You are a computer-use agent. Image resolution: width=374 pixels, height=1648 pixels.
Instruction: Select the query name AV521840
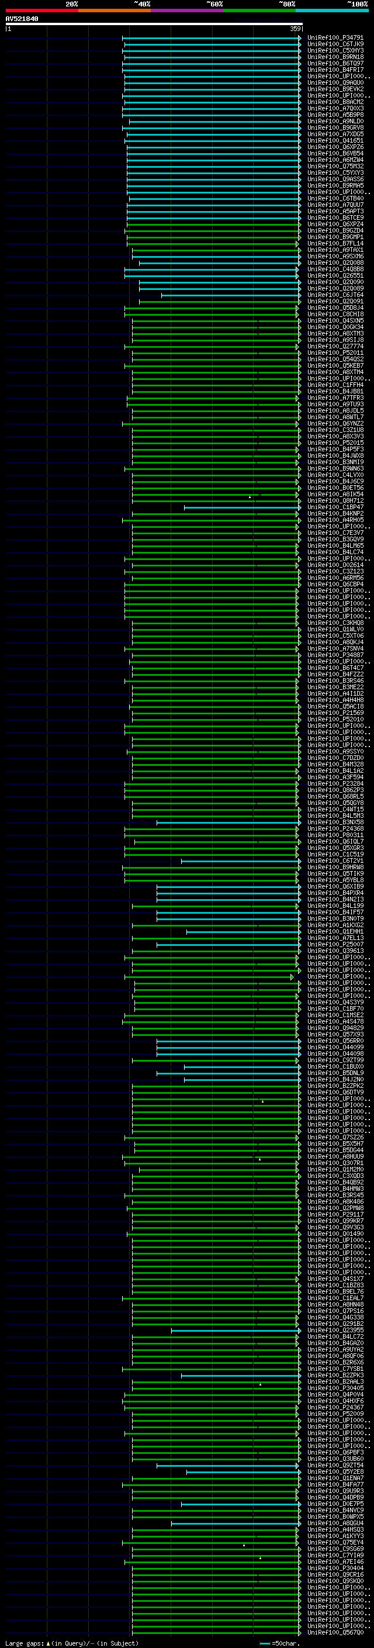coord(22,19)
